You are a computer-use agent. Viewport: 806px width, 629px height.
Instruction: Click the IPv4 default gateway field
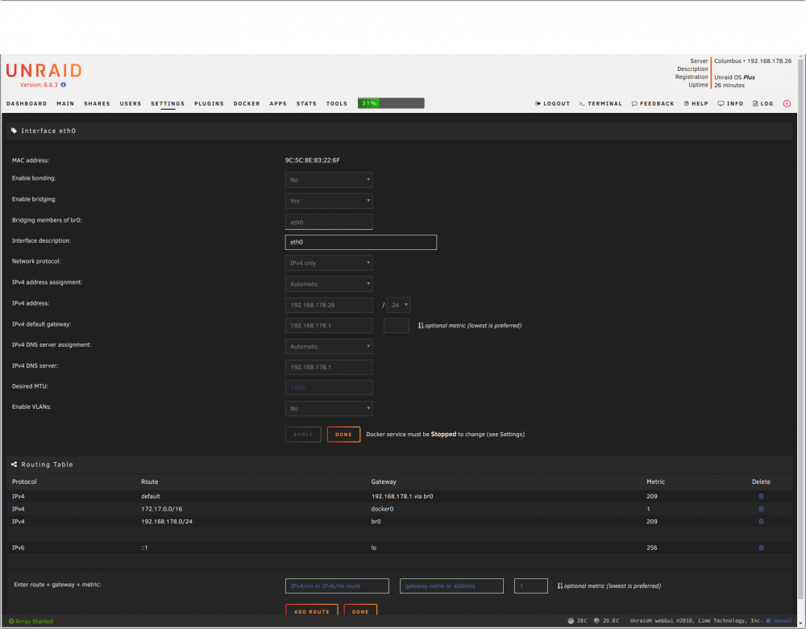(329, 326)
